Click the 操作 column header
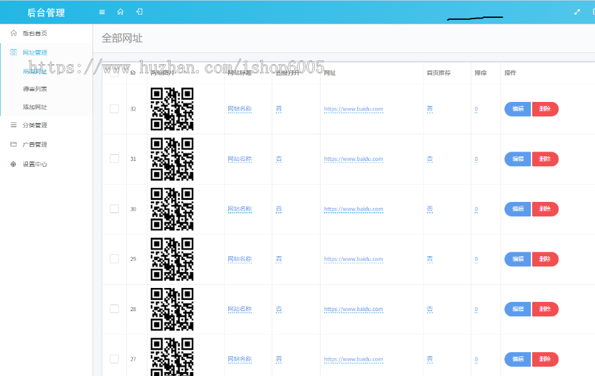 510,73
